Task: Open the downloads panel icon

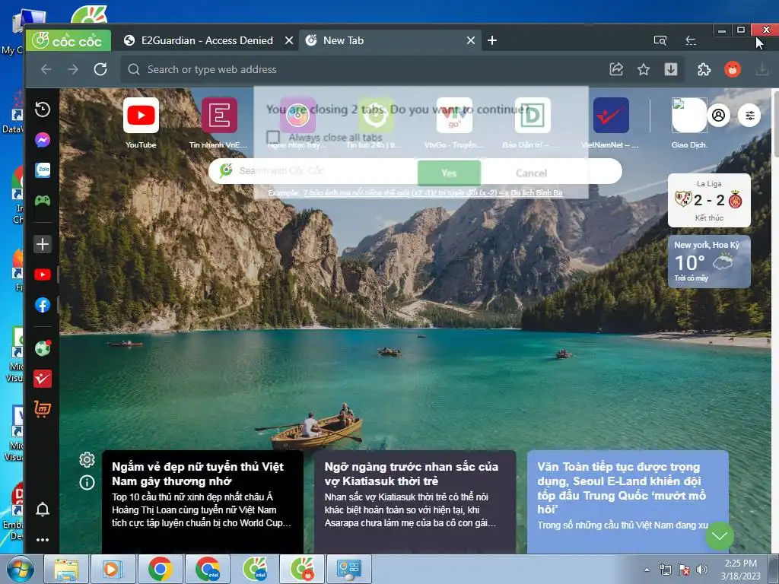Action: point(671,69)
